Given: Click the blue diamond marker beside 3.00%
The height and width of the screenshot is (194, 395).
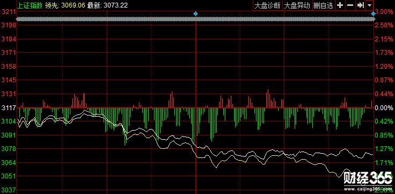Looking at the screenshot, I should (373, 14).
